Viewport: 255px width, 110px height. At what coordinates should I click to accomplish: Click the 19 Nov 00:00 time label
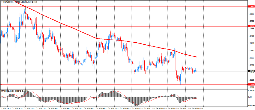(101, 108)
